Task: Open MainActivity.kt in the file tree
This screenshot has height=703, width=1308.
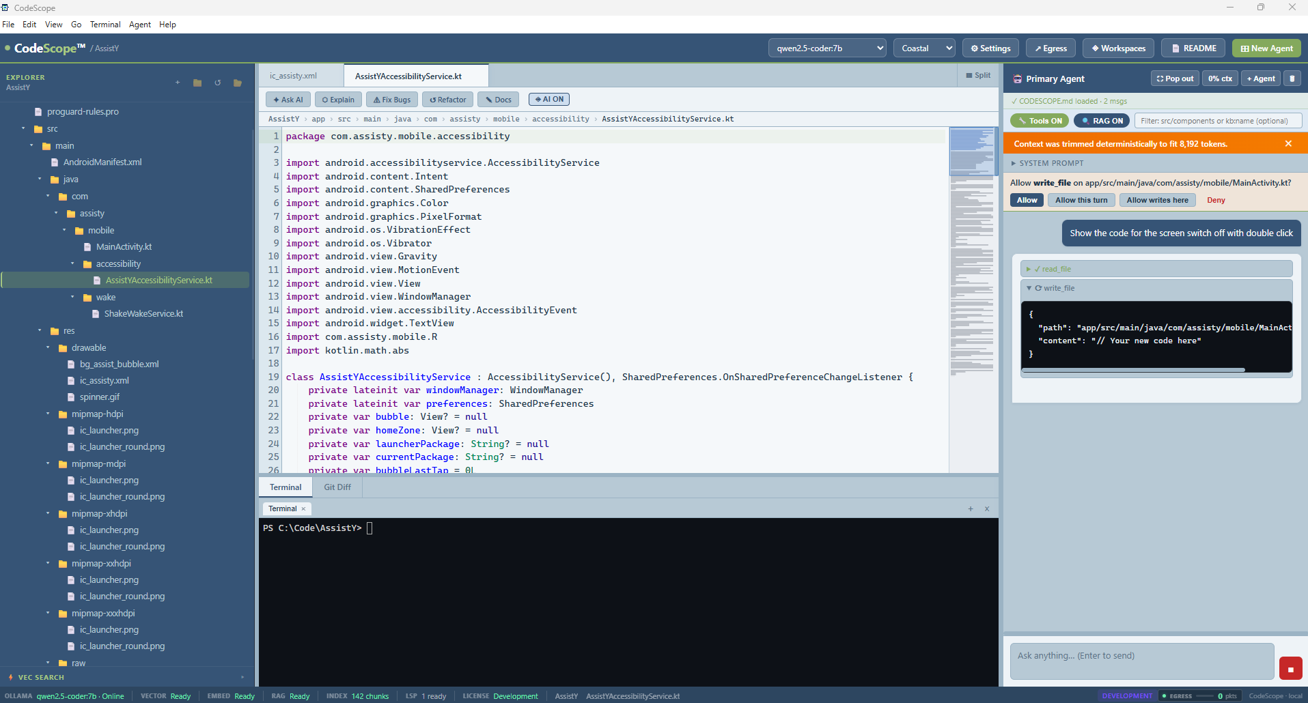Action: [124, 247]
